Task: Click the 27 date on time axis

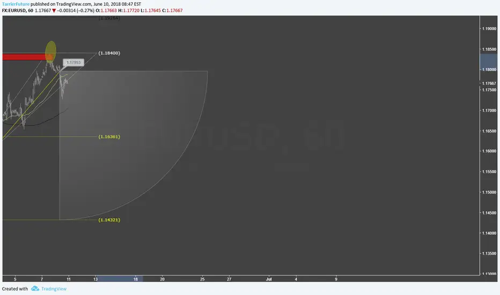Action: [229, 279]
